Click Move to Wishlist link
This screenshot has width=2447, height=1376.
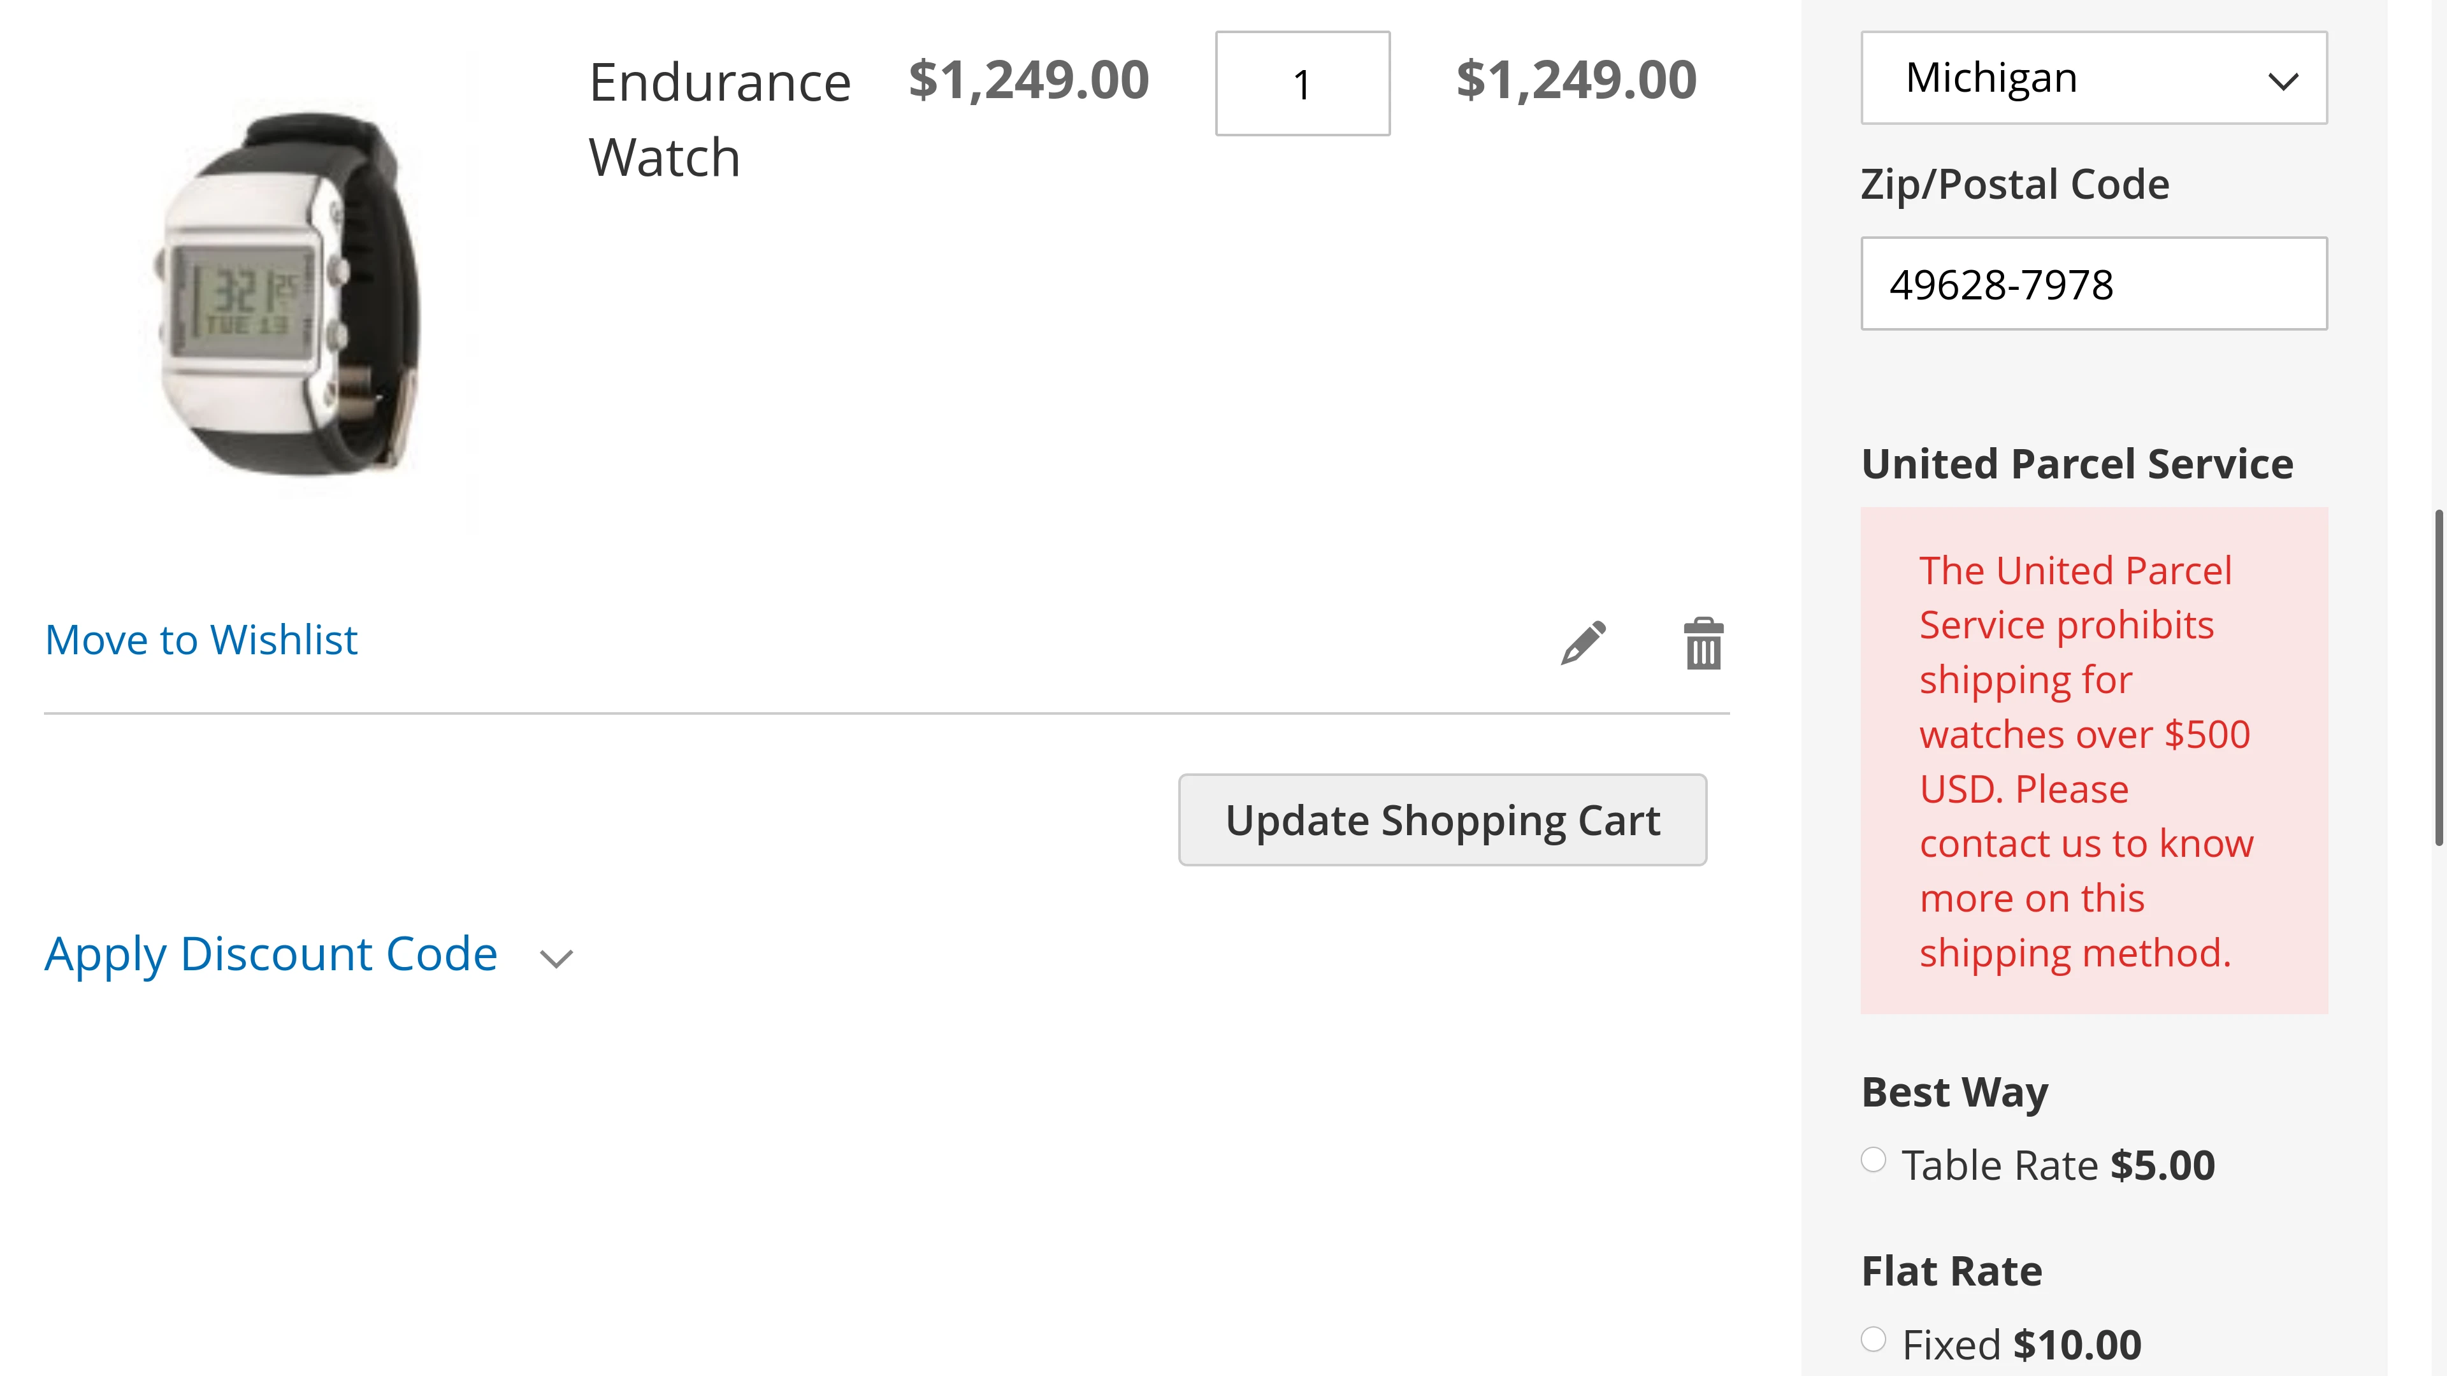pos(201,640)
